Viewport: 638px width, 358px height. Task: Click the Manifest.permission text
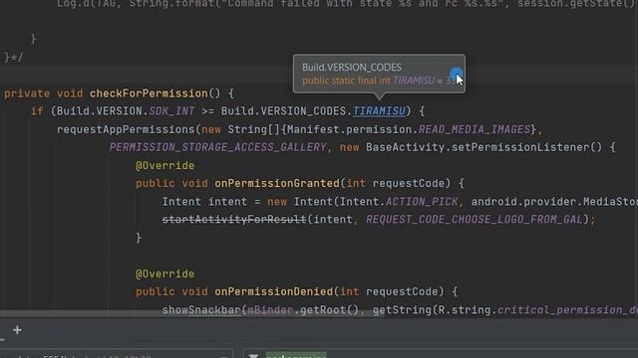350,129
